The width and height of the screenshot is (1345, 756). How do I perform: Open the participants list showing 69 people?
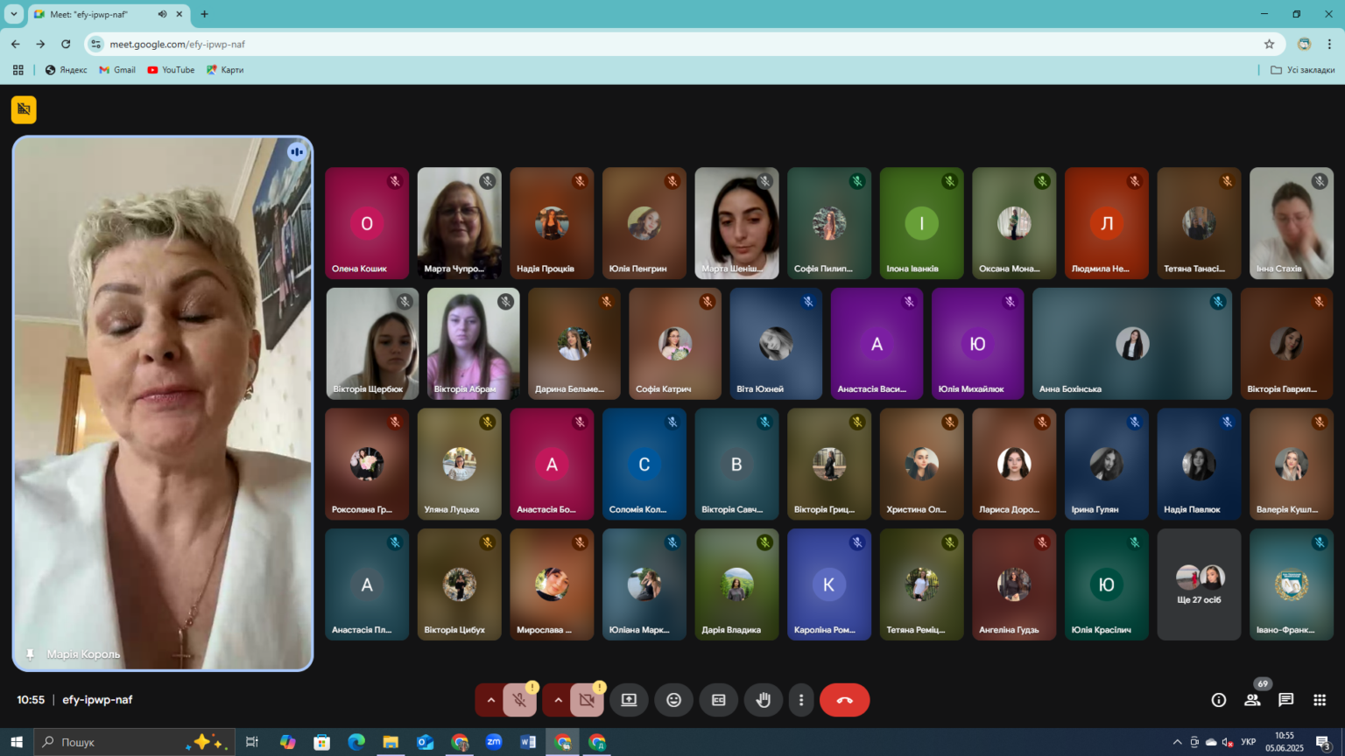[1252, 700]
